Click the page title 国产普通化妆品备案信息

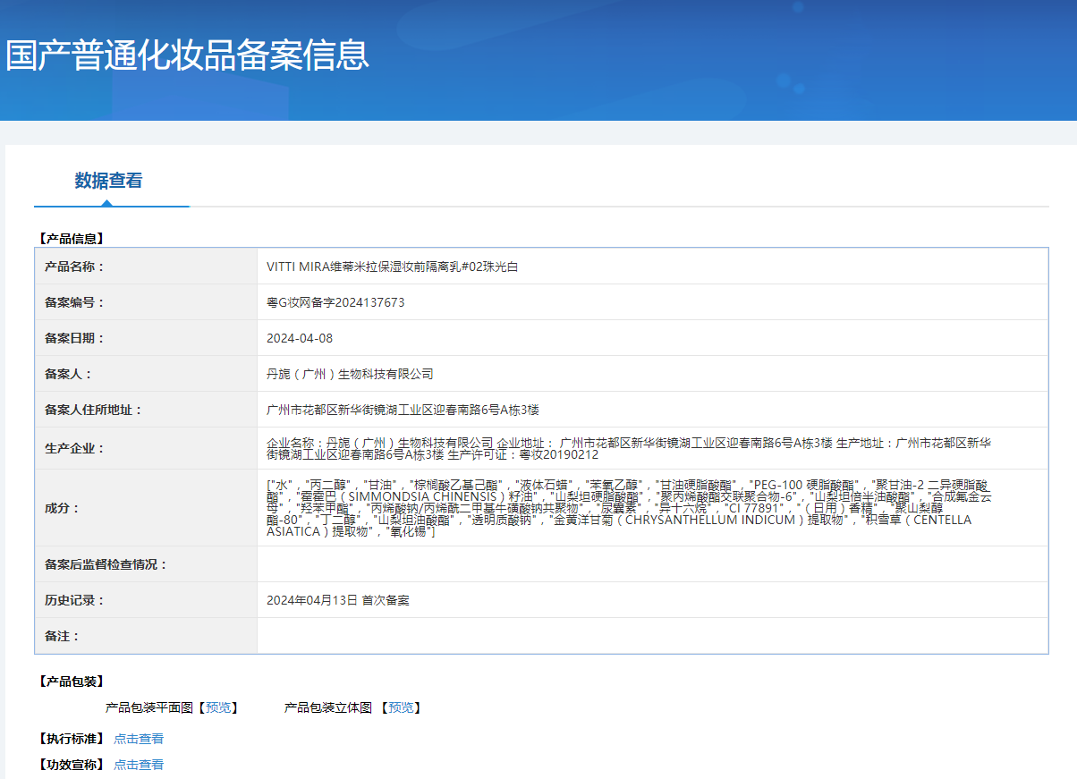(188, 55)
